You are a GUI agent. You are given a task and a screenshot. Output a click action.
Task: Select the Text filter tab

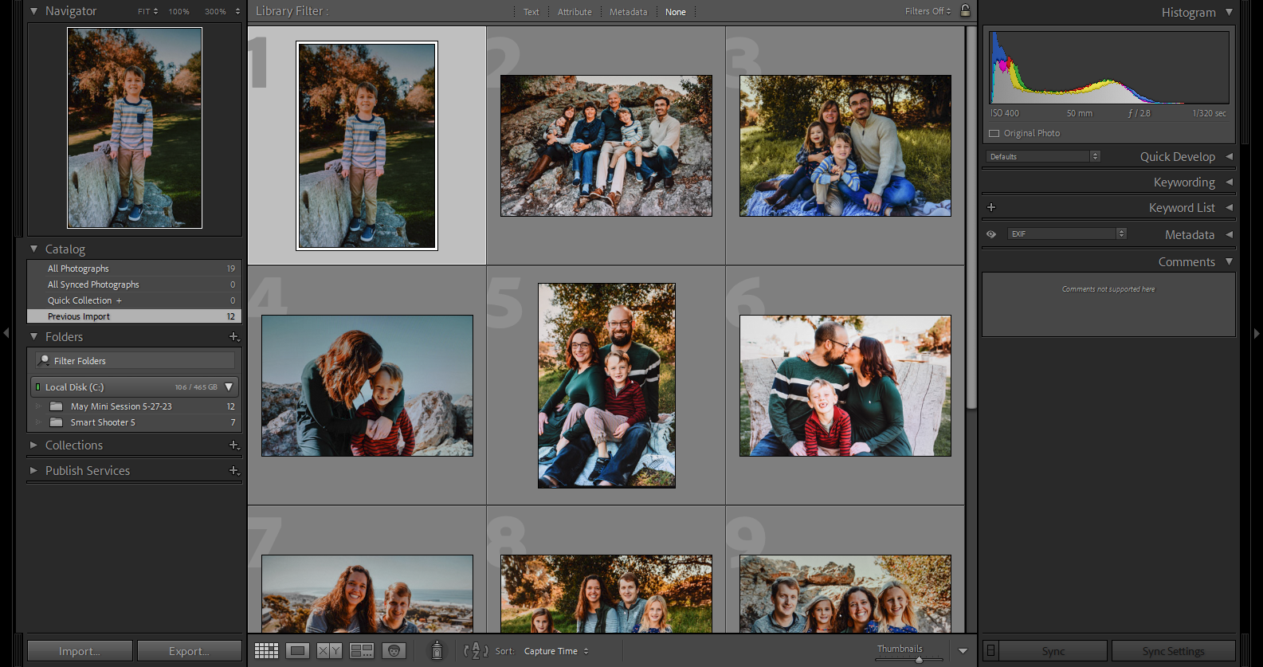(531, 12)
